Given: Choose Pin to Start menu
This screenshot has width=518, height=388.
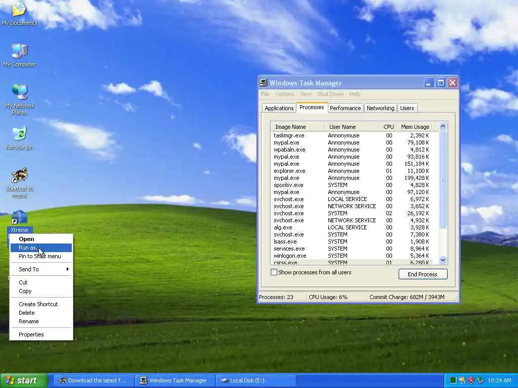Looking at the screenshot, I should pyautogui.click(x=41, y=256).
